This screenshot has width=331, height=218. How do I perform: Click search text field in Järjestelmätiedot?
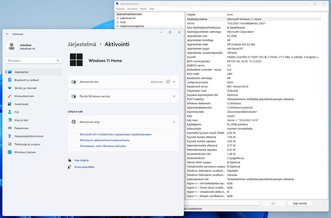point(222,203)
